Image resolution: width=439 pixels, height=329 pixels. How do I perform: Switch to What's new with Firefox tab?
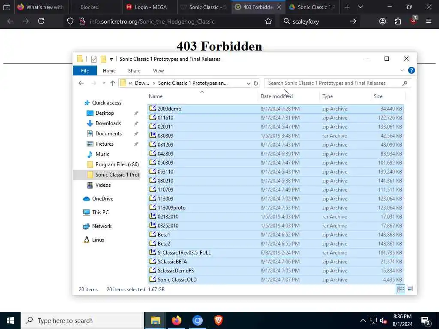[x=41, y=7]
